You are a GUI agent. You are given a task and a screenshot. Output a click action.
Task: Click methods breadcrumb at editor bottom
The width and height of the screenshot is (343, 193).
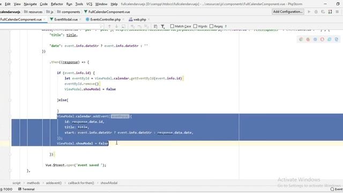(33, 183)
